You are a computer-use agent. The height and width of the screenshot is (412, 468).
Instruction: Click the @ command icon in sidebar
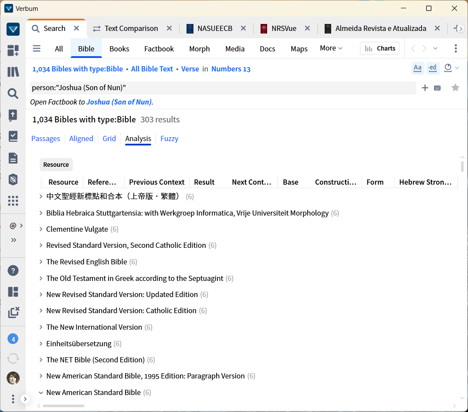pyautogui.click(x=13, y=226)
